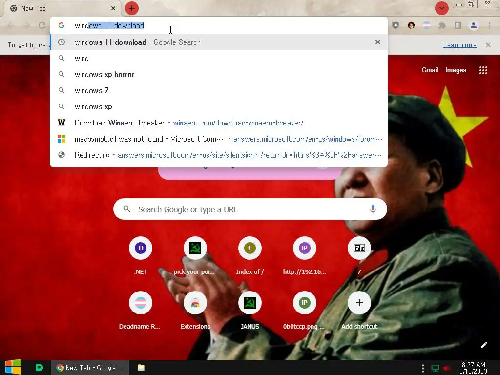
Task: Close the New Tab browser tab
Action: [113, 8]
